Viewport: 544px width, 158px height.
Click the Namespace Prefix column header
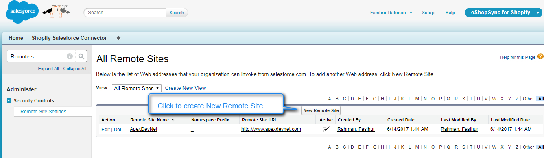click(210, 120)
